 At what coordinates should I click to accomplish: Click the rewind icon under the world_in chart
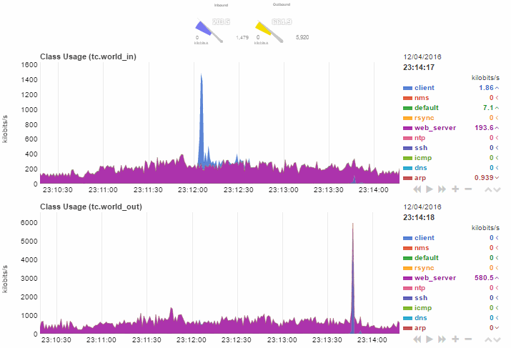click(x=417, y=189)
